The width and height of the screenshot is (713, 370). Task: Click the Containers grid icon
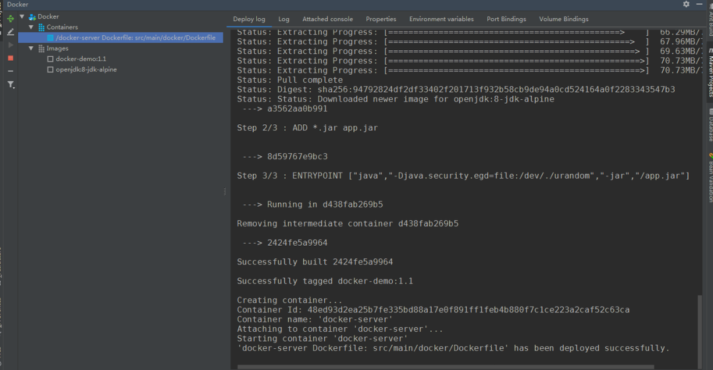click(x=42, y=27)
